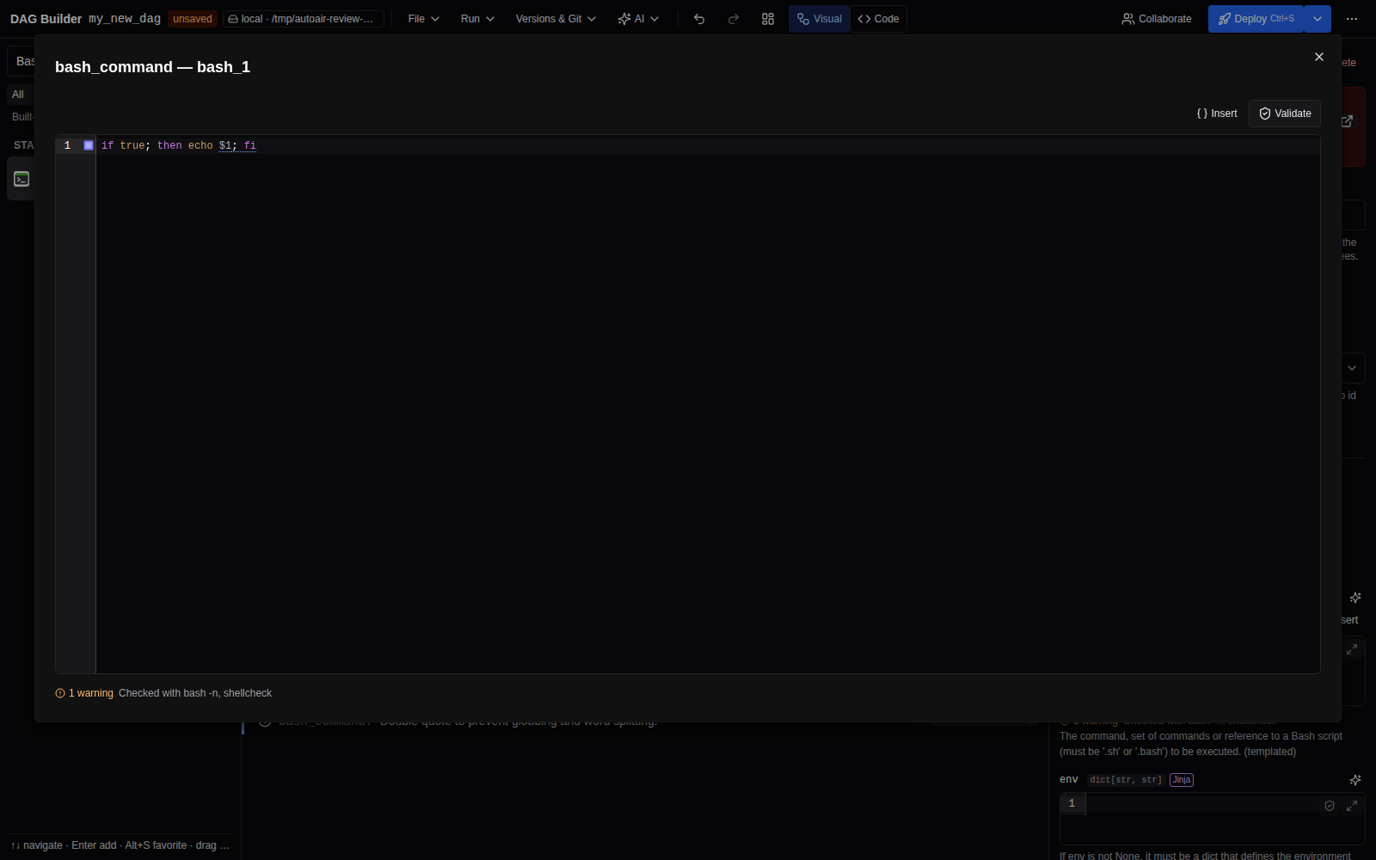The height and width of the screenshot is (860, 1376).
Task: Click the AI sparkle icon above 'sert'
Action: click(x=1355, y=598)
